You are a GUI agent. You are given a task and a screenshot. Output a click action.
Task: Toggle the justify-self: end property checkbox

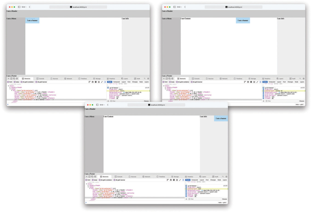[186, 189]
